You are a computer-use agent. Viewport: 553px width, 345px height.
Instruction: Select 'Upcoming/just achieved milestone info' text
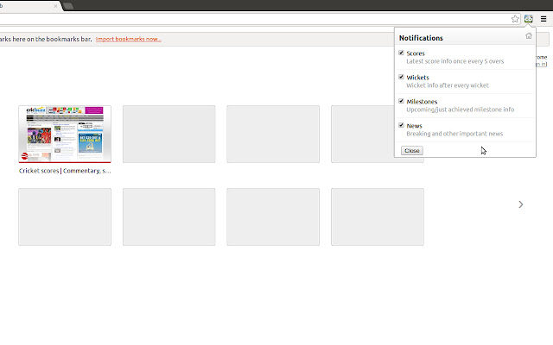(x=461, y=110)
